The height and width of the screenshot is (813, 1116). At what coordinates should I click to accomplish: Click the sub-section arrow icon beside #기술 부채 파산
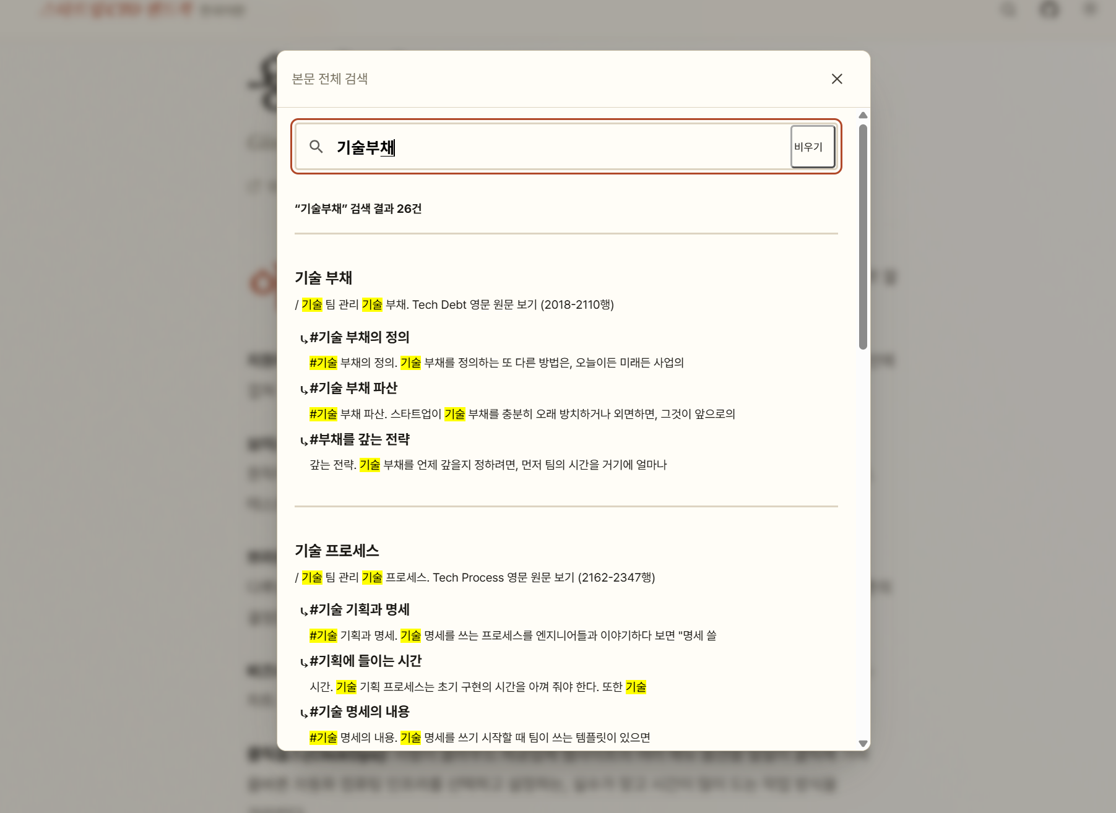tap(304, 389)
